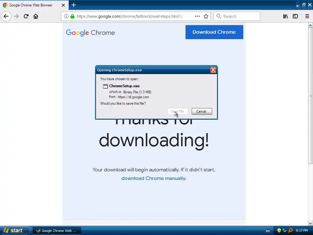Viewport: 313px width, 235px height.
Task: Click the Google Chrome logo
Action: pos(90,32)
